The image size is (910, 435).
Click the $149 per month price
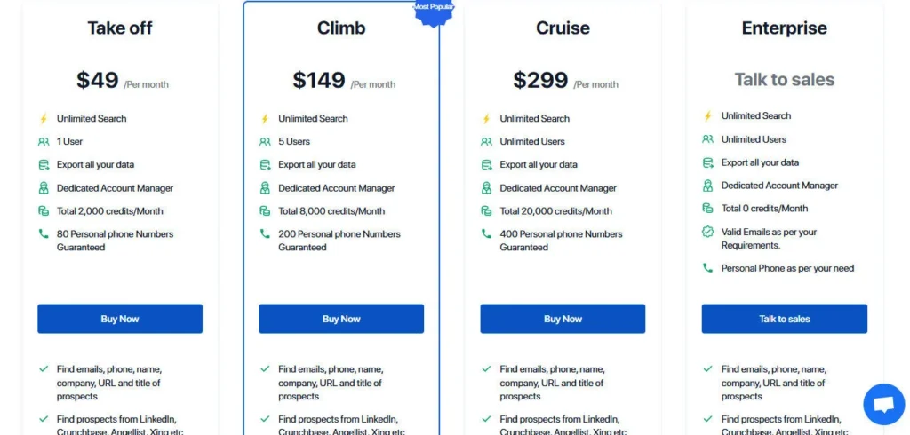click(x=318, y=81)
